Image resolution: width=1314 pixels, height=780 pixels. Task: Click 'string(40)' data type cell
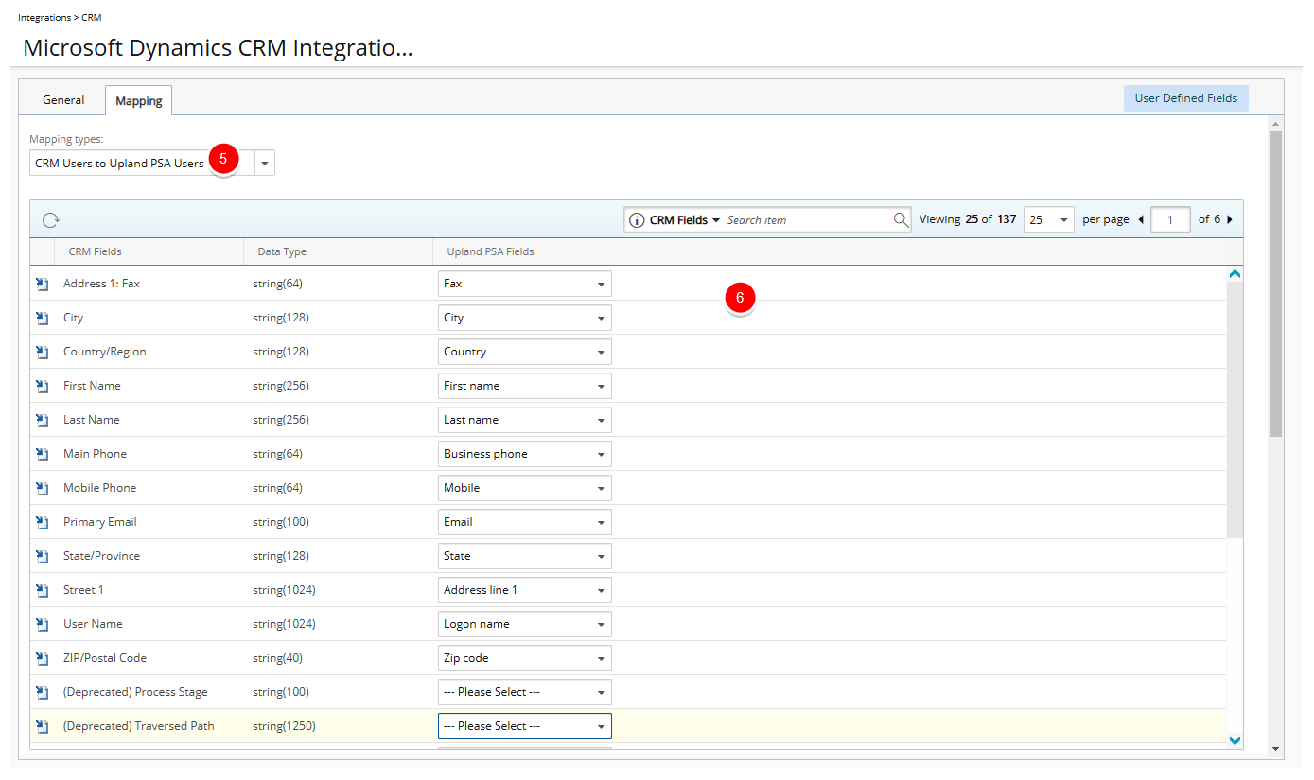277,658
